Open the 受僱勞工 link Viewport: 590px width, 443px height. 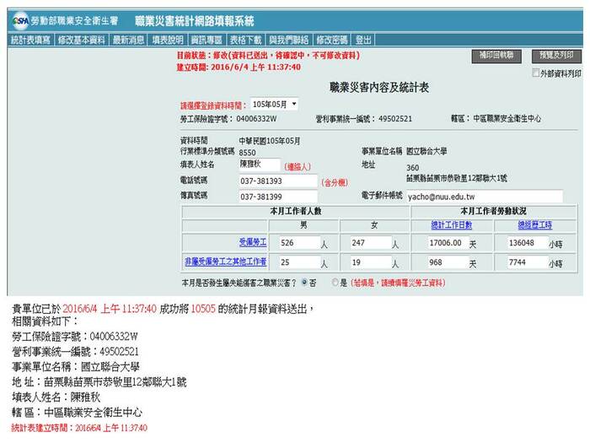tap(253, 242)
